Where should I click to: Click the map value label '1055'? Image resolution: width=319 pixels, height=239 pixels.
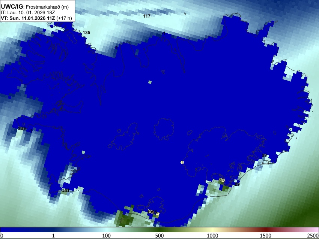152,212
